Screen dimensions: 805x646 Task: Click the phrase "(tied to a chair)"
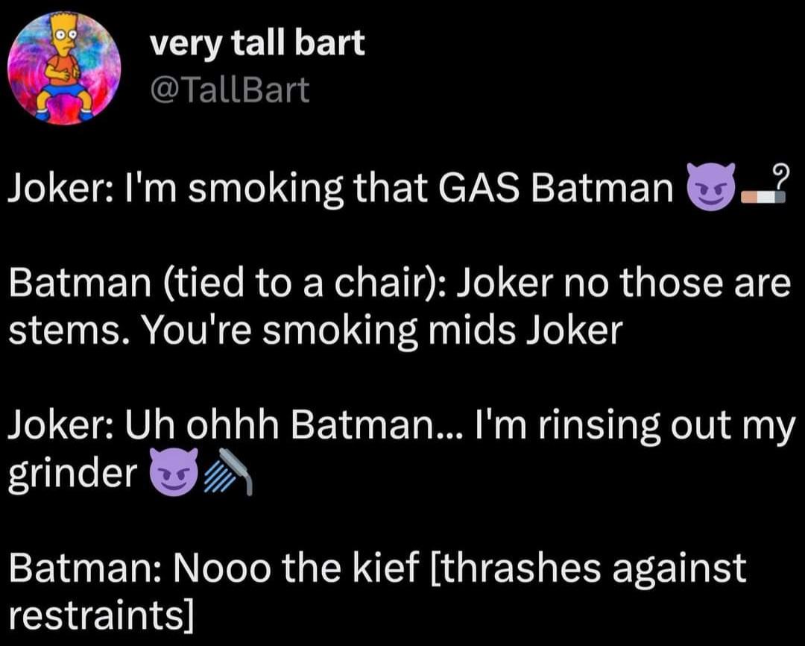[300, 283]
